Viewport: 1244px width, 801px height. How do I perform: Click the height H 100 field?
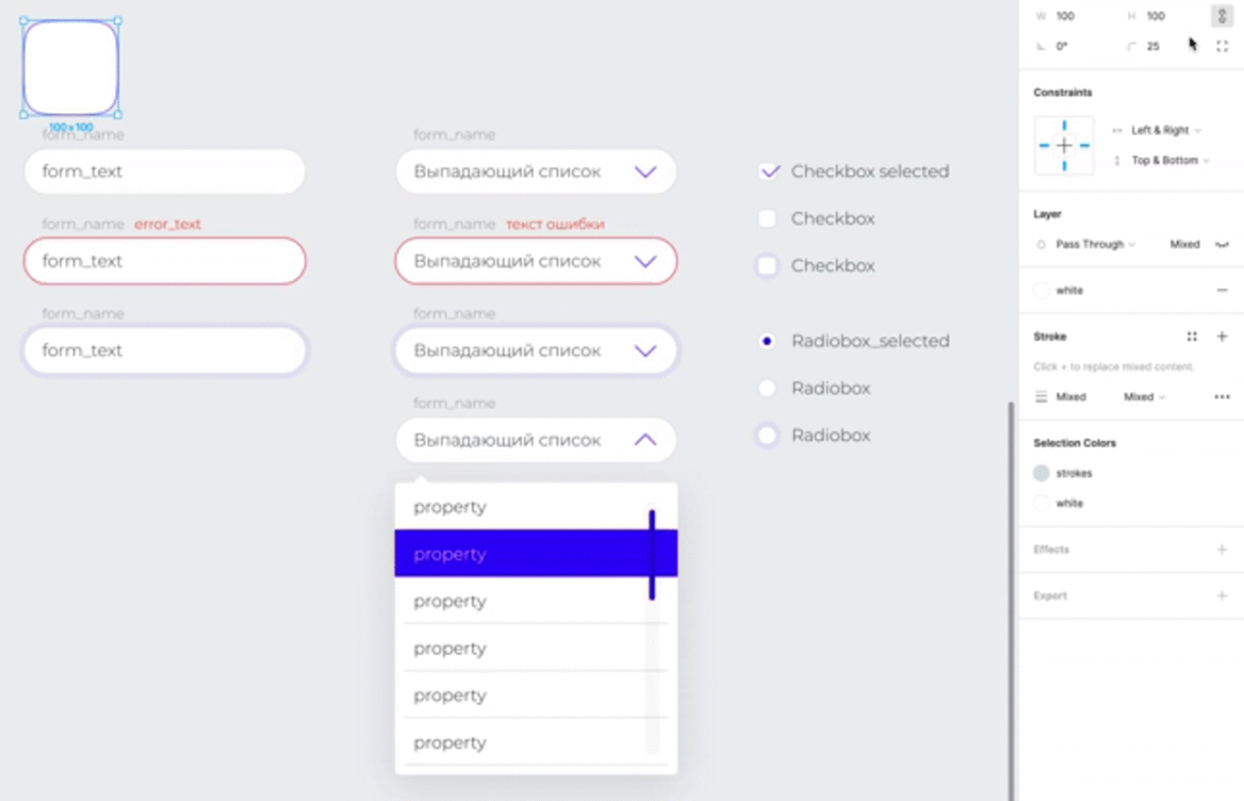point(1156,16)
